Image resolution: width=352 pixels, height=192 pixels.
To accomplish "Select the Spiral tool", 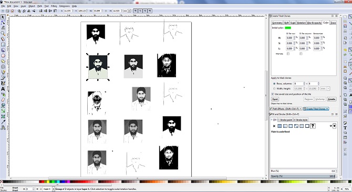I will click(x=3, y=67).
